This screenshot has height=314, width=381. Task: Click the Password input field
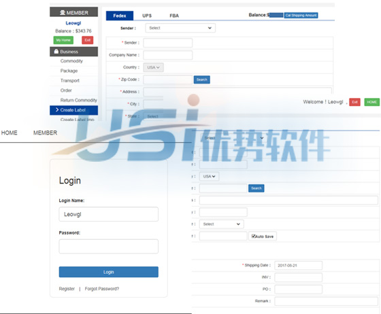pos(108,246)
